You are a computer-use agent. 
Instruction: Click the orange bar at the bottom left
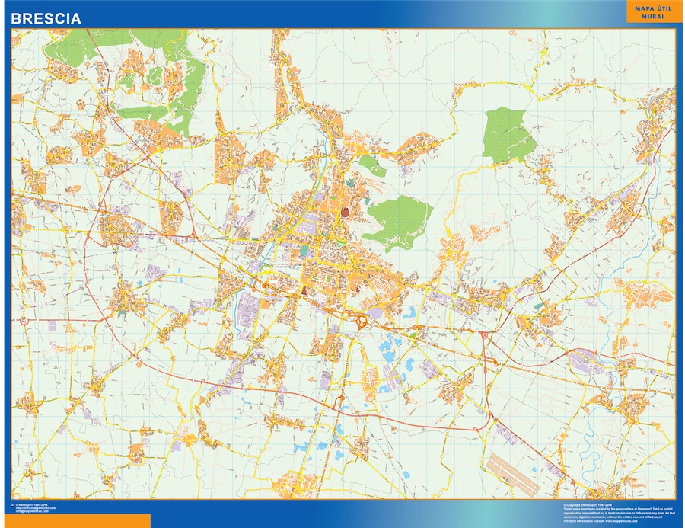pyautogui.click(x=75, y=521)
